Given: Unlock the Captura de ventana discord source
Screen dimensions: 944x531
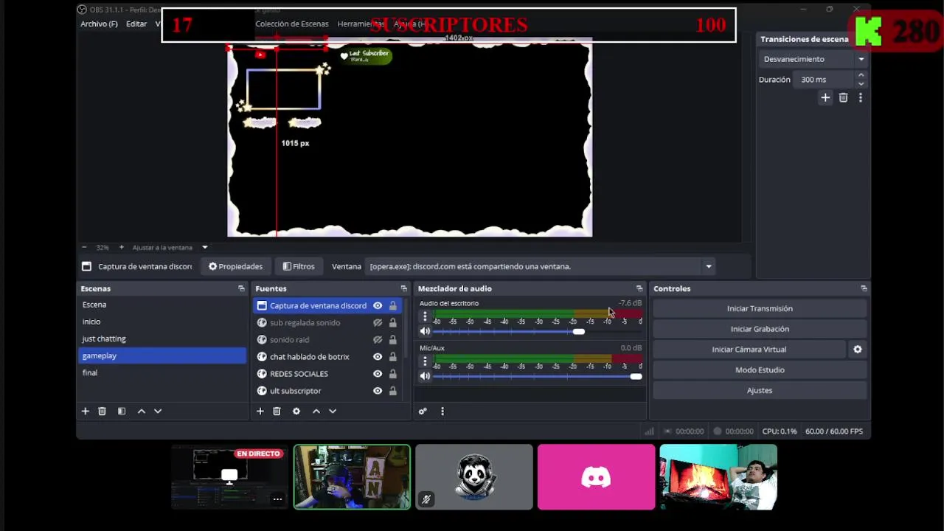Looking at the screenshot, I should [392, 305].
